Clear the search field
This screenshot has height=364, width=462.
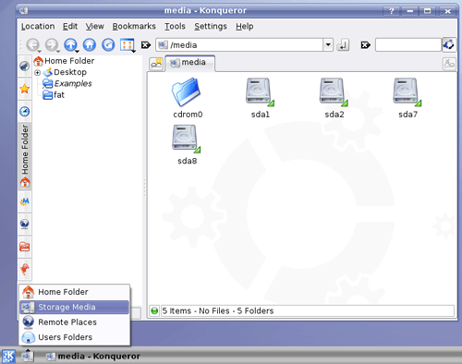coord(366,45)
